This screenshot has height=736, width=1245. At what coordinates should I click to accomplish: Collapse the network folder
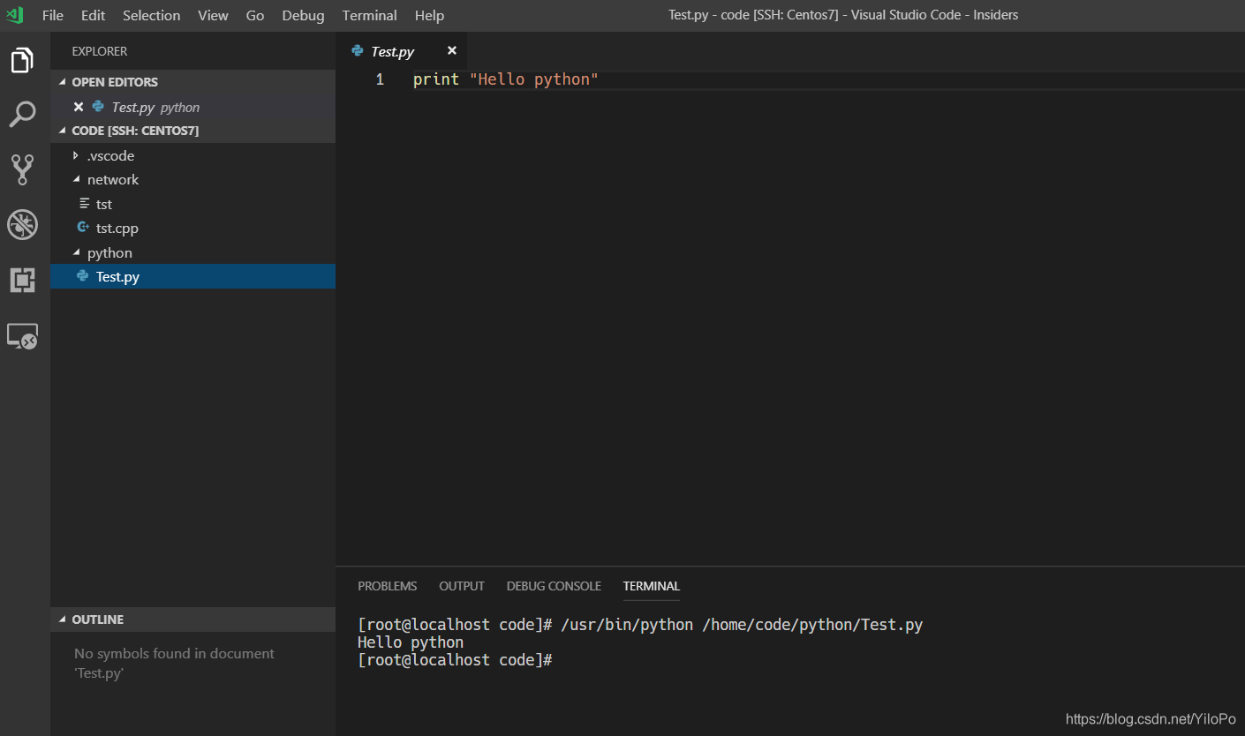[x=76, y=179]
